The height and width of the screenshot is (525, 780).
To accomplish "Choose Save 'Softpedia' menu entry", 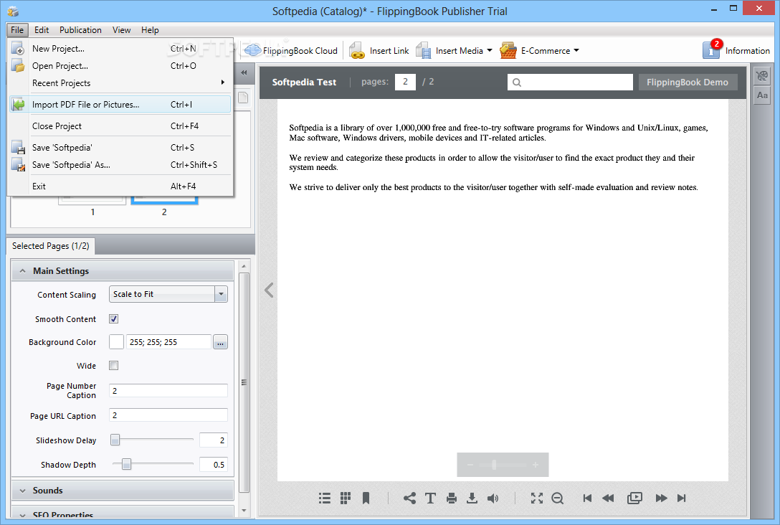I will pos(120,148).
